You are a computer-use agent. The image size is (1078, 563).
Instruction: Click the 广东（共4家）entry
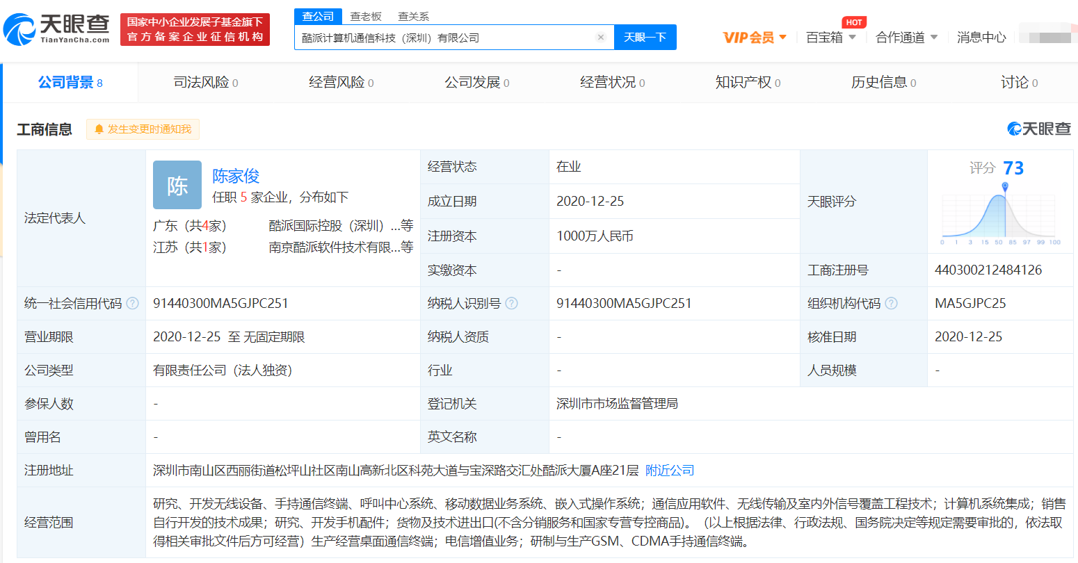(x=190, y=226)
